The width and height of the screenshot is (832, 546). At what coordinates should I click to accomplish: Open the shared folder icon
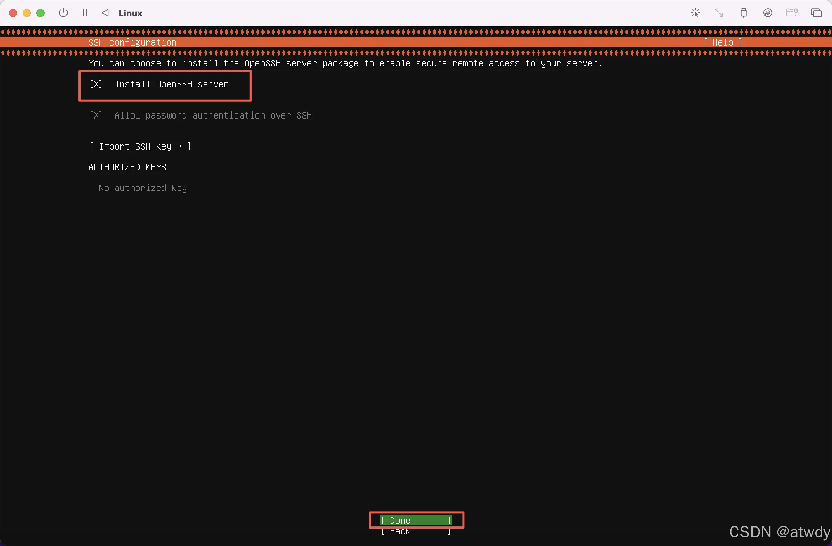[792, 13]
